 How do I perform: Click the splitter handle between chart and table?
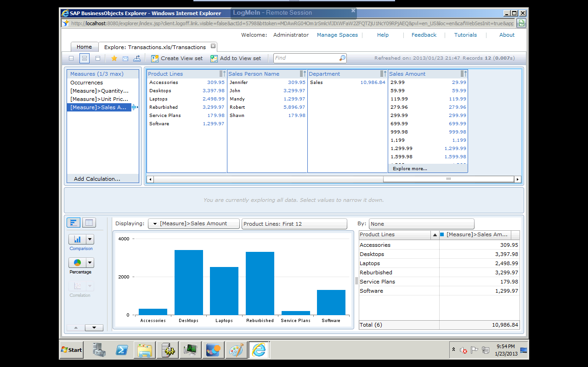(356, 281)
